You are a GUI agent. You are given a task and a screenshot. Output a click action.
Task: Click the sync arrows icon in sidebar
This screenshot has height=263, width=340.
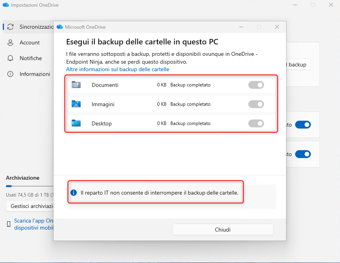pos(10,27)
